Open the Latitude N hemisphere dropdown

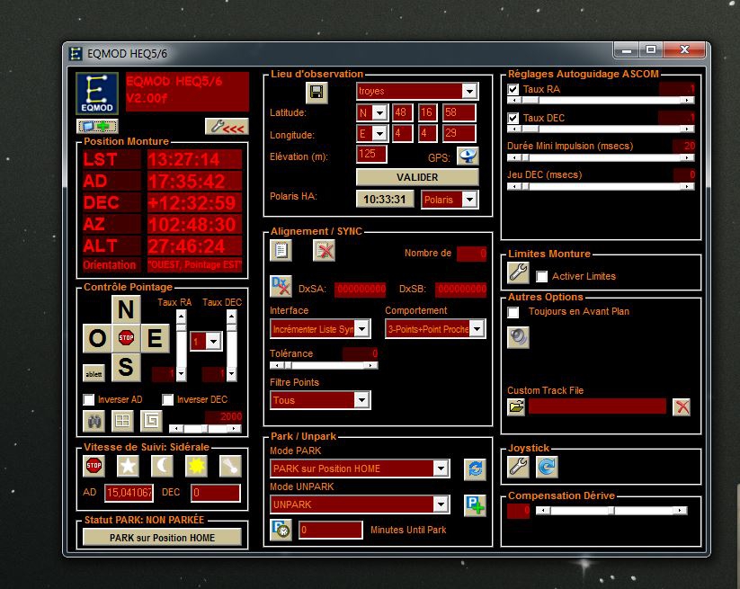[x=380, y=112]
